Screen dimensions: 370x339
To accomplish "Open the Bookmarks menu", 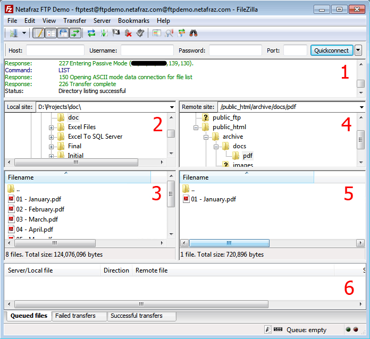I will (133, 21).
